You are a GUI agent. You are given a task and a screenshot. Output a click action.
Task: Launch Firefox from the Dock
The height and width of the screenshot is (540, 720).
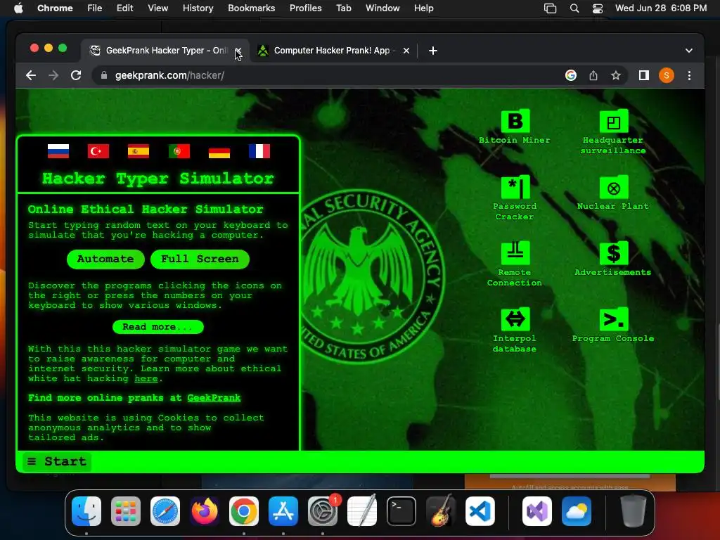(x=205, y=511)
